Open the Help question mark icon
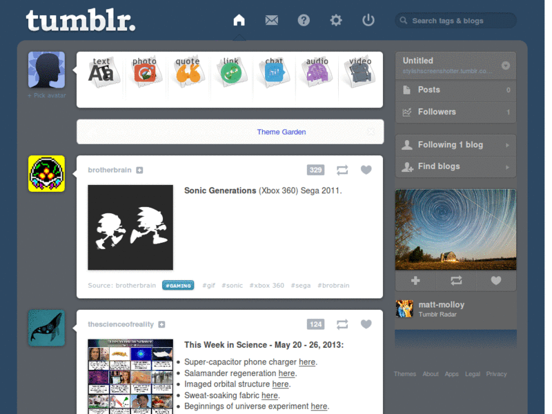 pyautogui.click(x=304, y=20)
